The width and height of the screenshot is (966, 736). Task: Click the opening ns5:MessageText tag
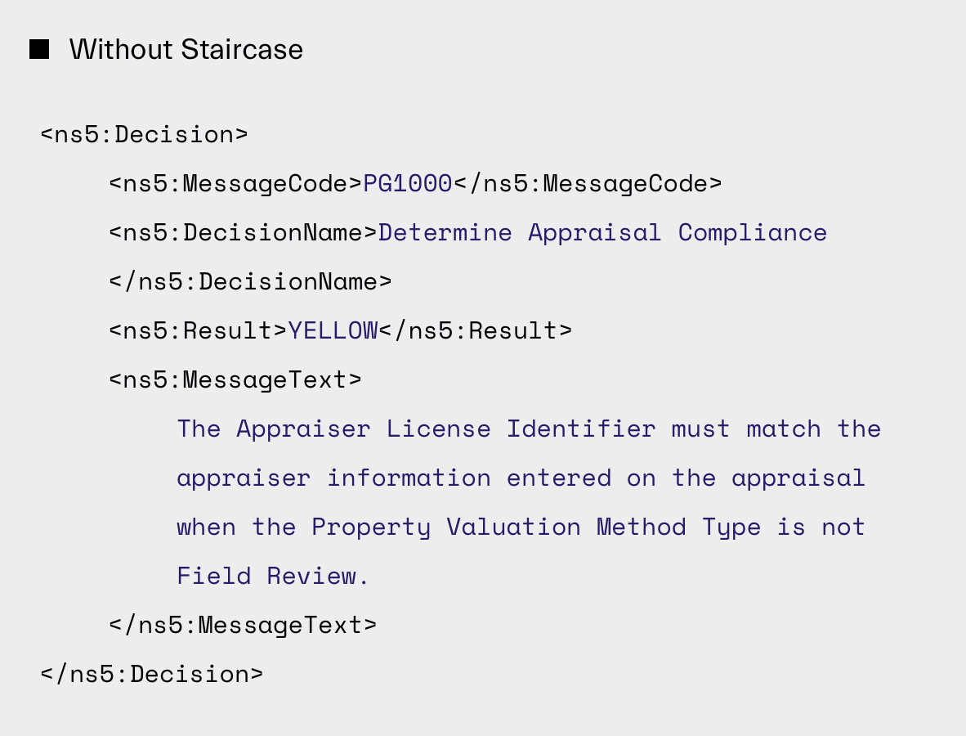(x=235, y=379)
